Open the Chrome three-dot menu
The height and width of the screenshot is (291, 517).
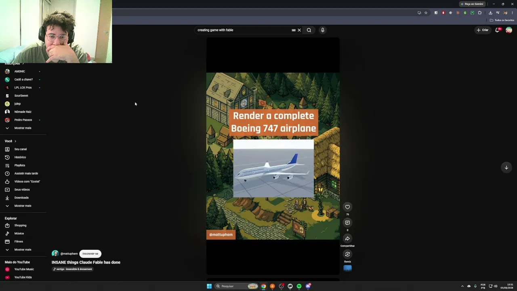tap(512, 13)
